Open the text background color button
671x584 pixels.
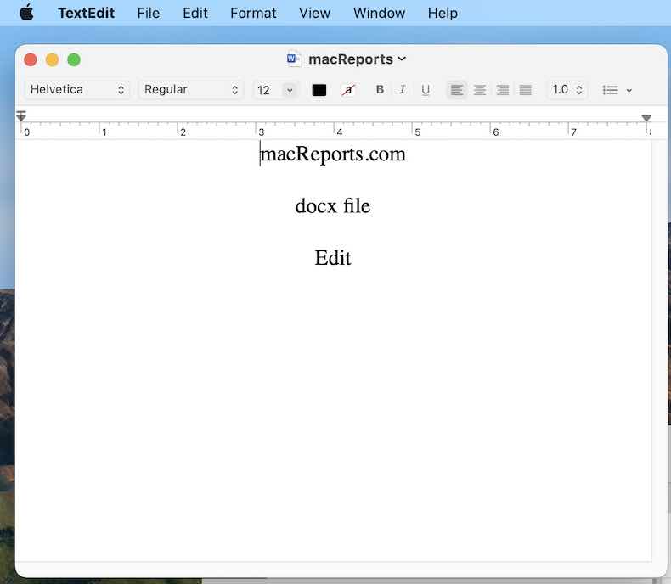click(x=348, y=90)
